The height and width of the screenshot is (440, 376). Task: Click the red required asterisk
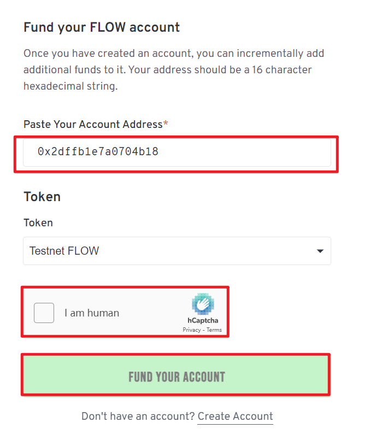[x=166, y=124]
